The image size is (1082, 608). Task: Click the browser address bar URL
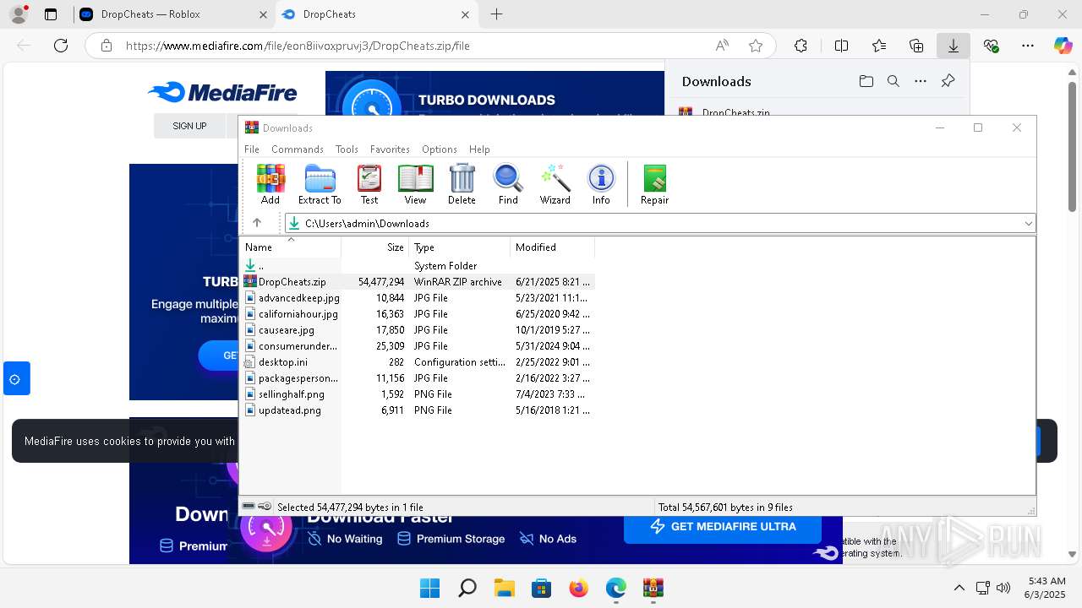coord(298,46)
